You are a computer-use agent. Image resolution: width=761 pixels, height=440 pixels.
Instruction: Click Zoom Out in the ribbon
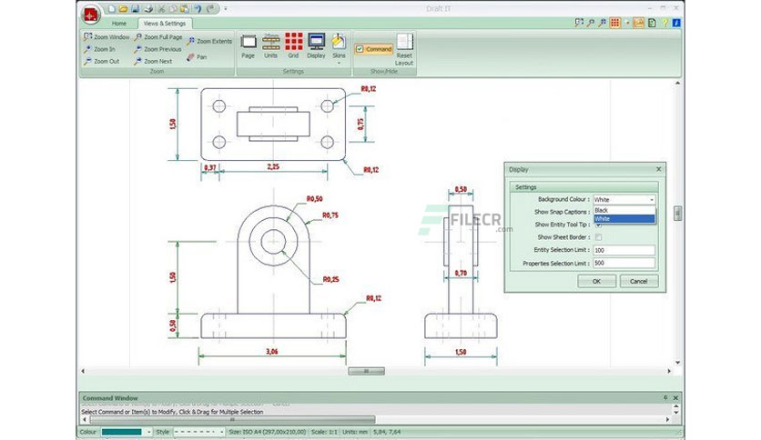coord(101,62)
